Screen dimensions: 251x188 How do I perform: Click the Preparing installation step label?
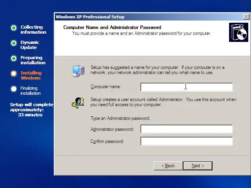click(33, 60)
